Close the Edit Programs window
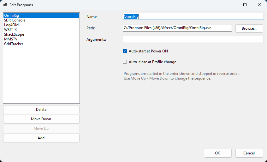Image resolution: width=267 pixels, height=162 pixels. coord(259,5)
